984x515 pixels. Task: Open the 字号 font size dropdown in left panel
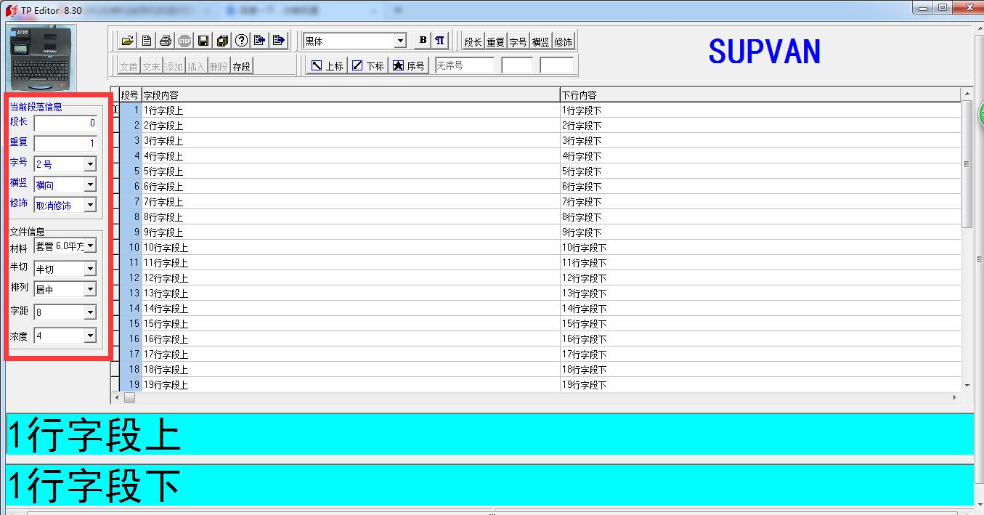pos(90,164)
